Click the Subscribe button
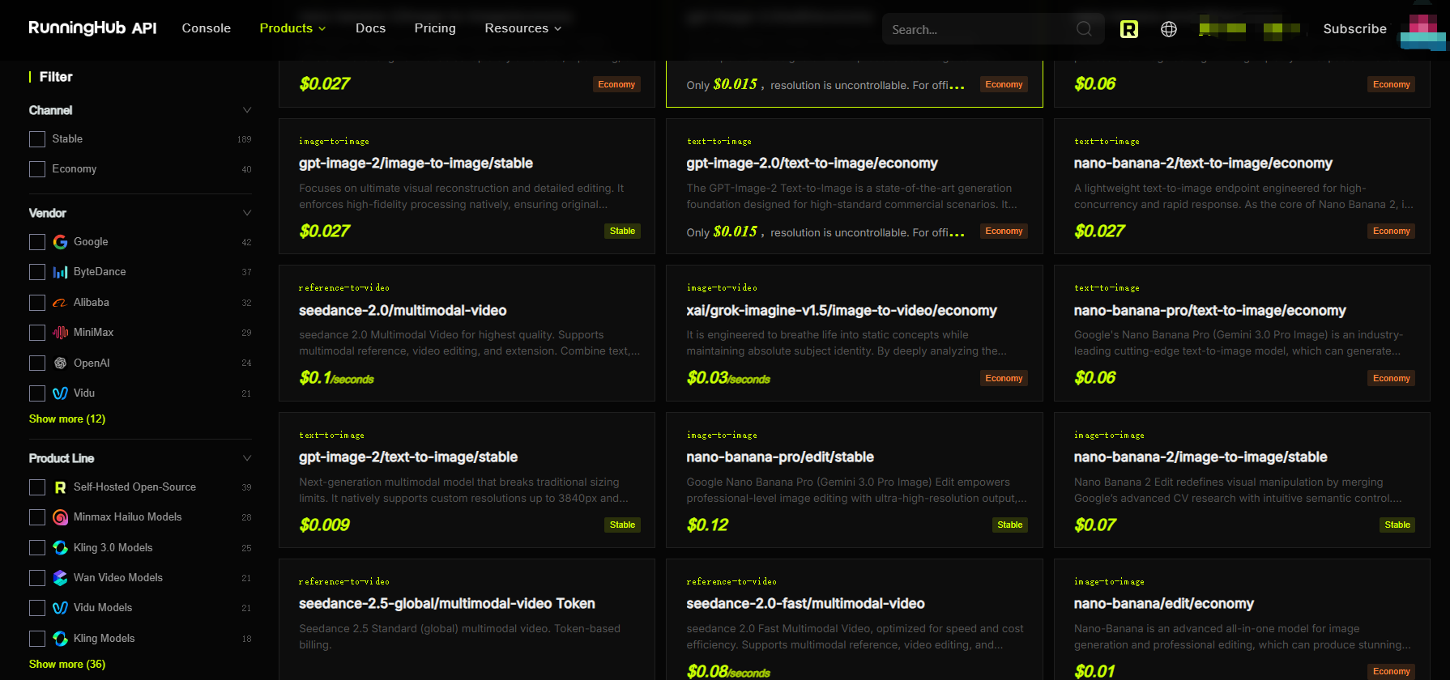Screen dimensions: 1450x680 pyautogui.click(x=1354, y=29)
